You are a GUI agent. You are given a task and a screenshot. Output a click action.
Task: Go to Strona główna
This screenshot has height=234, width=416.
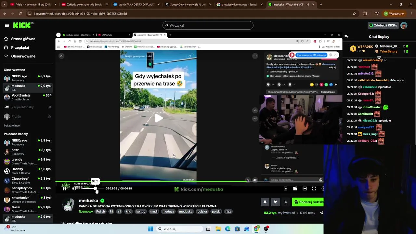click(x=23, y=39)
